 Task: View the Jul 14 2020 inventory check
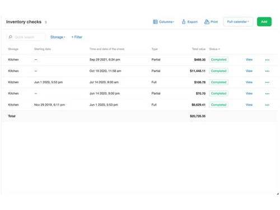(x=249, y=82)
